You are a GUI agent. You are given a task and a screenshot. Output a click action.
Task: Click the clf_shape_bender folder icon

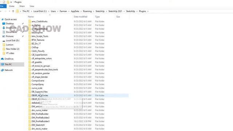[x=29, y=77]
